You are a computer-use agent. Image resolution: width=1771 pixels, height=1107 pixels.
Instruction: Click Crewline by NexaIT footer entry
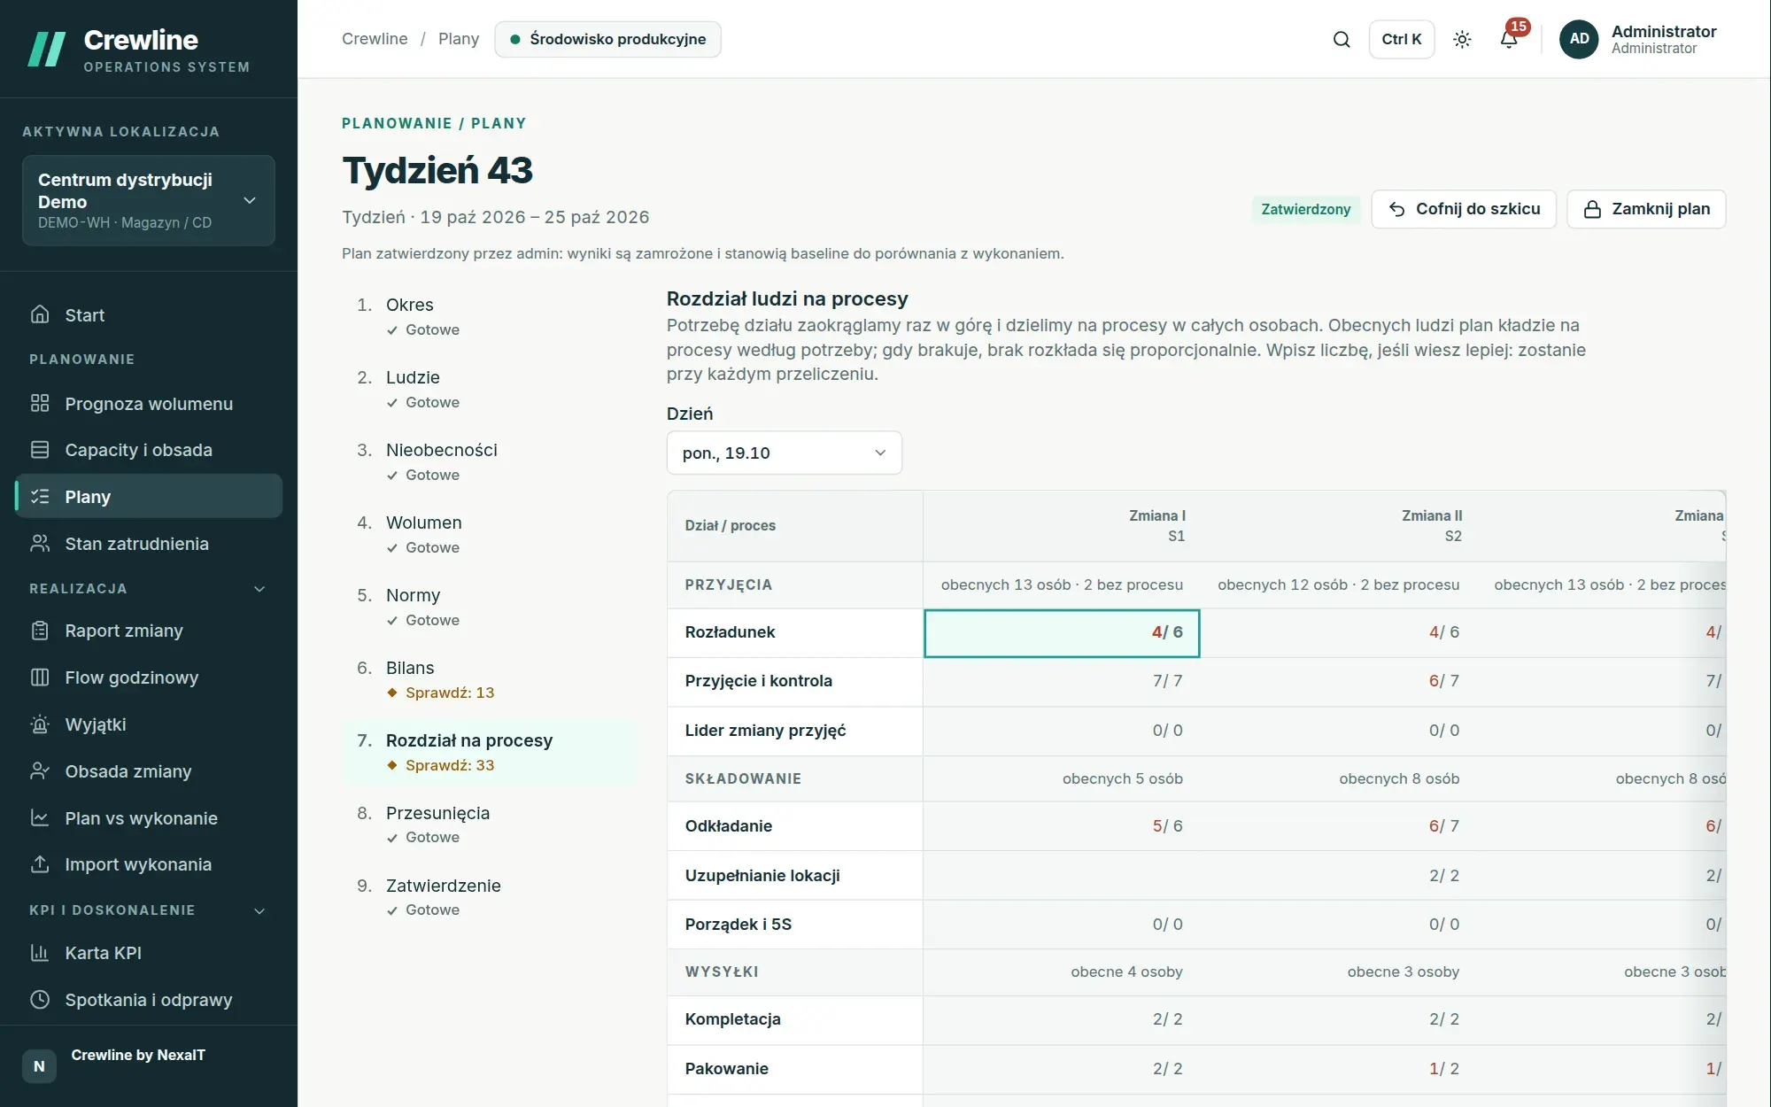click(x=149, y=1065)
